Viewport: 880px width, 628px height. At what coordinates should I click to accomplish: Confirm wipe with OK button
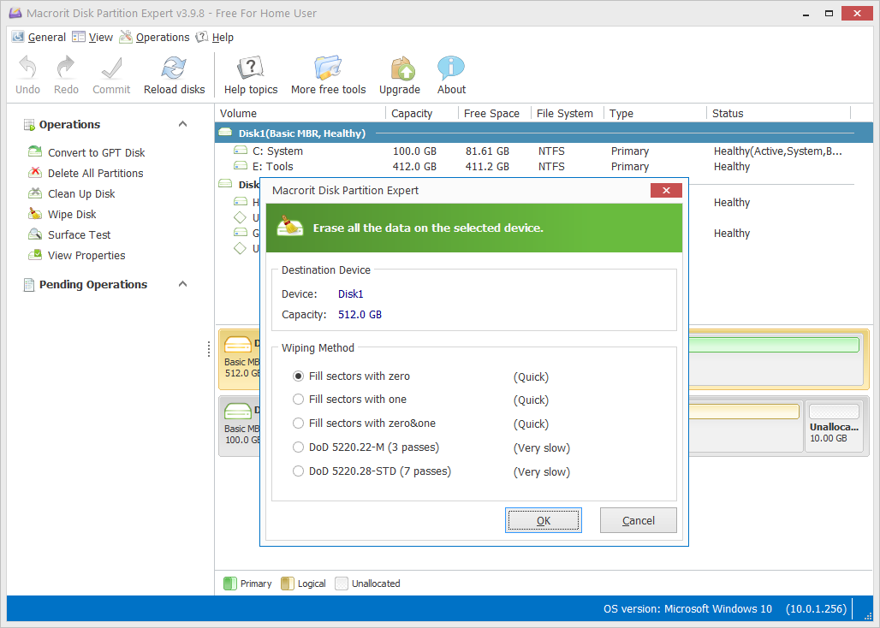544,520
